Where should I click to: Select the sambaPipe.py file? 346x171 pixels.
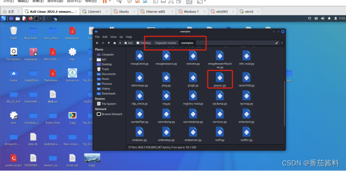tap(140, 116)
